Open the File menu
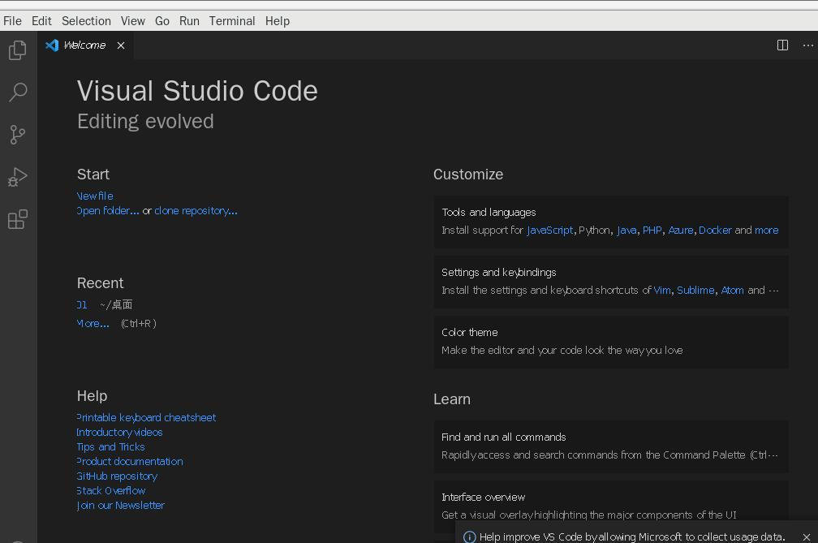Viewport: 818px width, 543px height. (12, 21)
